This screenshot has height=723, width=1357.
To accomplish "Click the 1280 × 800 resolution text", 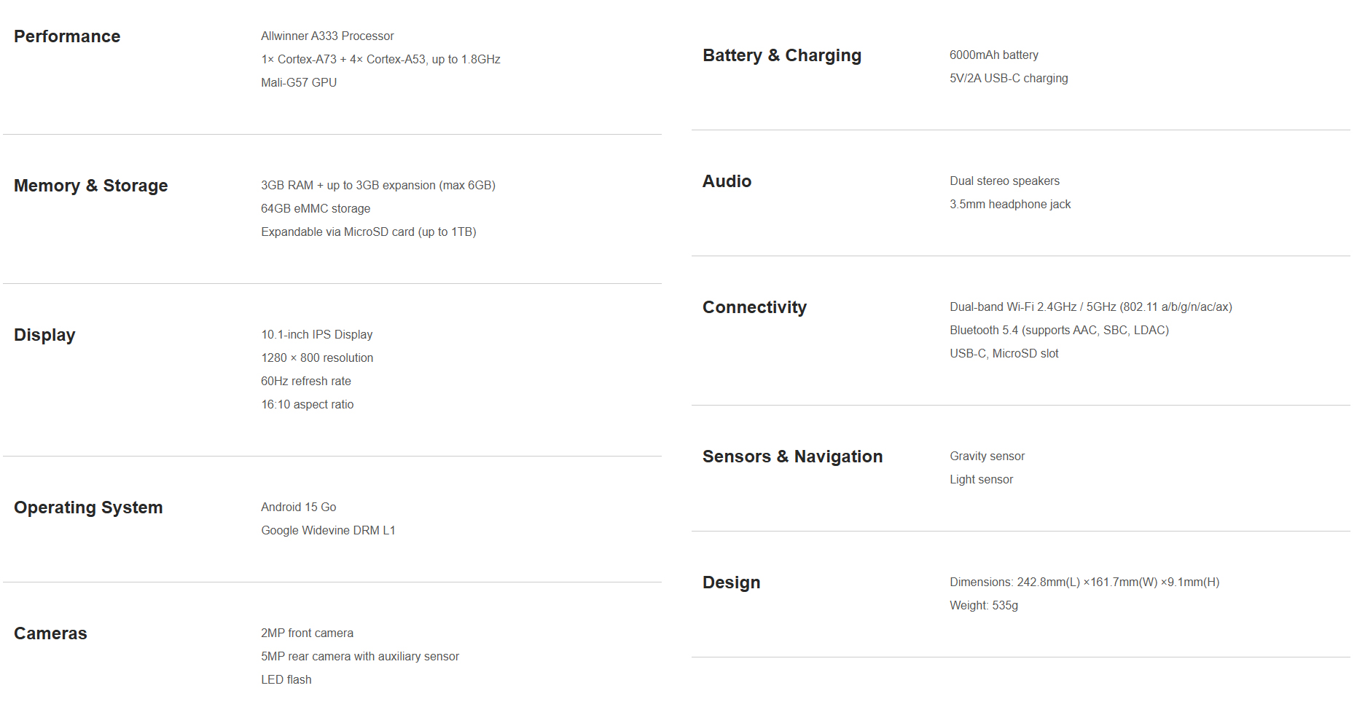I will pyautogui.click(x=317, y=358).
